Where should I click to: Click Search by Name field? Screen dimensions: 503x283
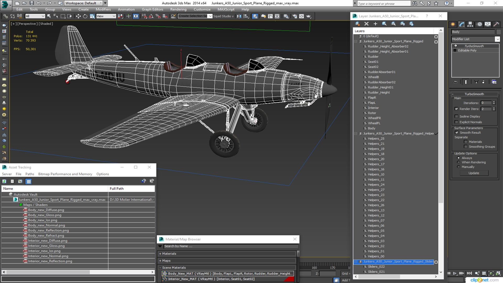pos(231,246)
